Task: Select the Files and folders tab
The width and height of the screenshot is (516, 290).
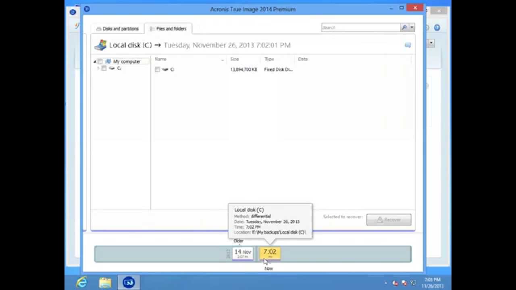Action: 168,29
